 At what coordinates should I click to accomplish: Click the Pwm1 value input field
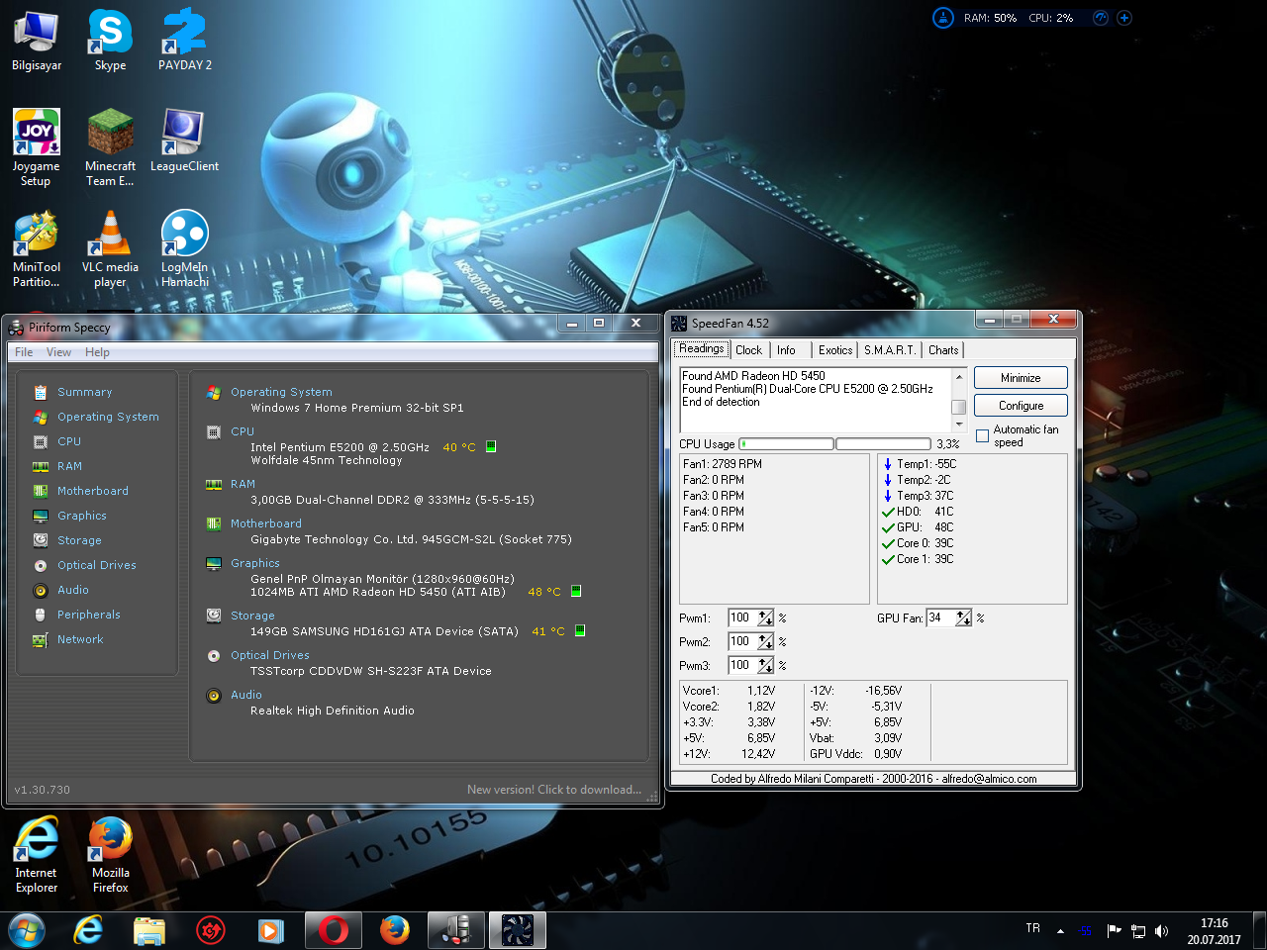coord(742,617)
